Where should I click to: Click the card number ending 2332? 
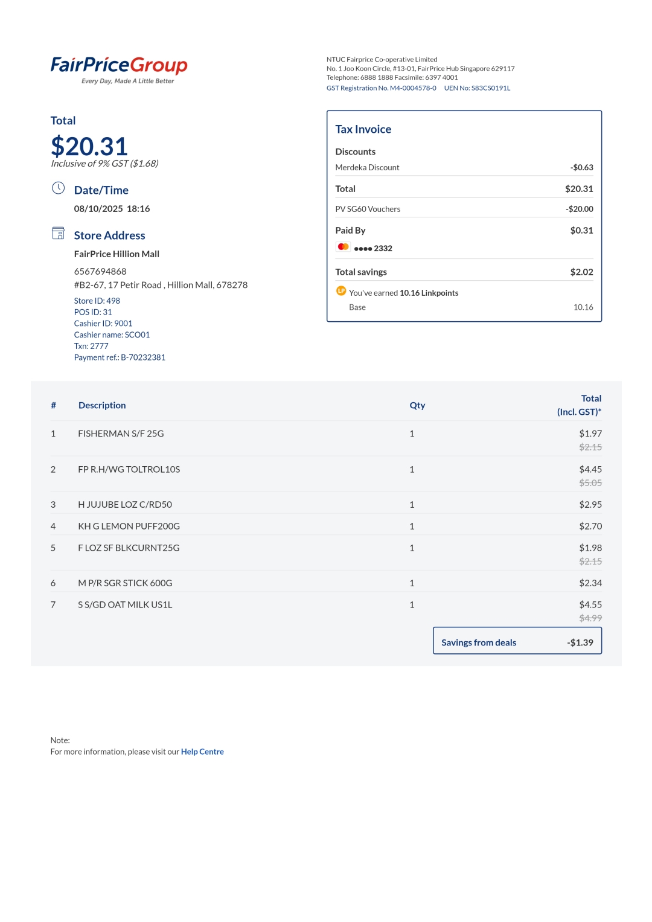click(x=373, y=248)
